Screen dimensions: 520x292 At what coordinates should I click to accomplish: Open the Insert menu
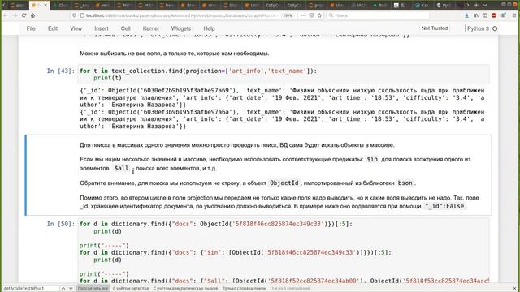tap(101, 28)
